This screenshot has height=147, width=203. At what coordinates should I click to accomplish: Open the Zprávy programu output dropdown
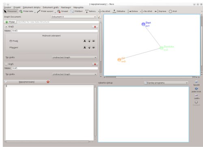coord(166,83)
